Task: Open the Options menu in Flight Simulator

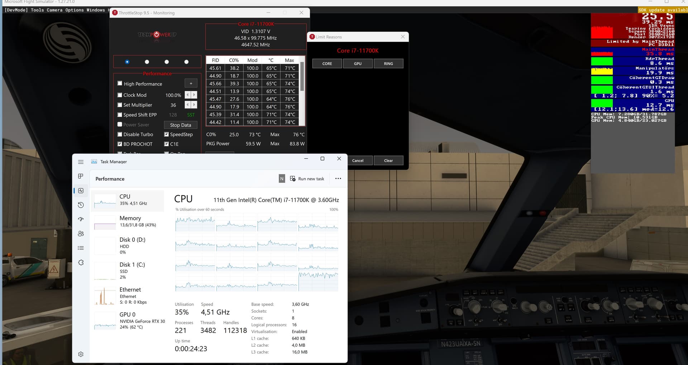Action: tap(75, 10)
